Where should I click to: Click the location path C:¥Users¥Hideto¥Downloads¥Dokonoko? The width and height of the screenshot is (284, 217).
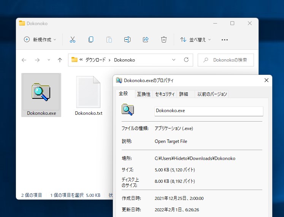tap(195, 158)
